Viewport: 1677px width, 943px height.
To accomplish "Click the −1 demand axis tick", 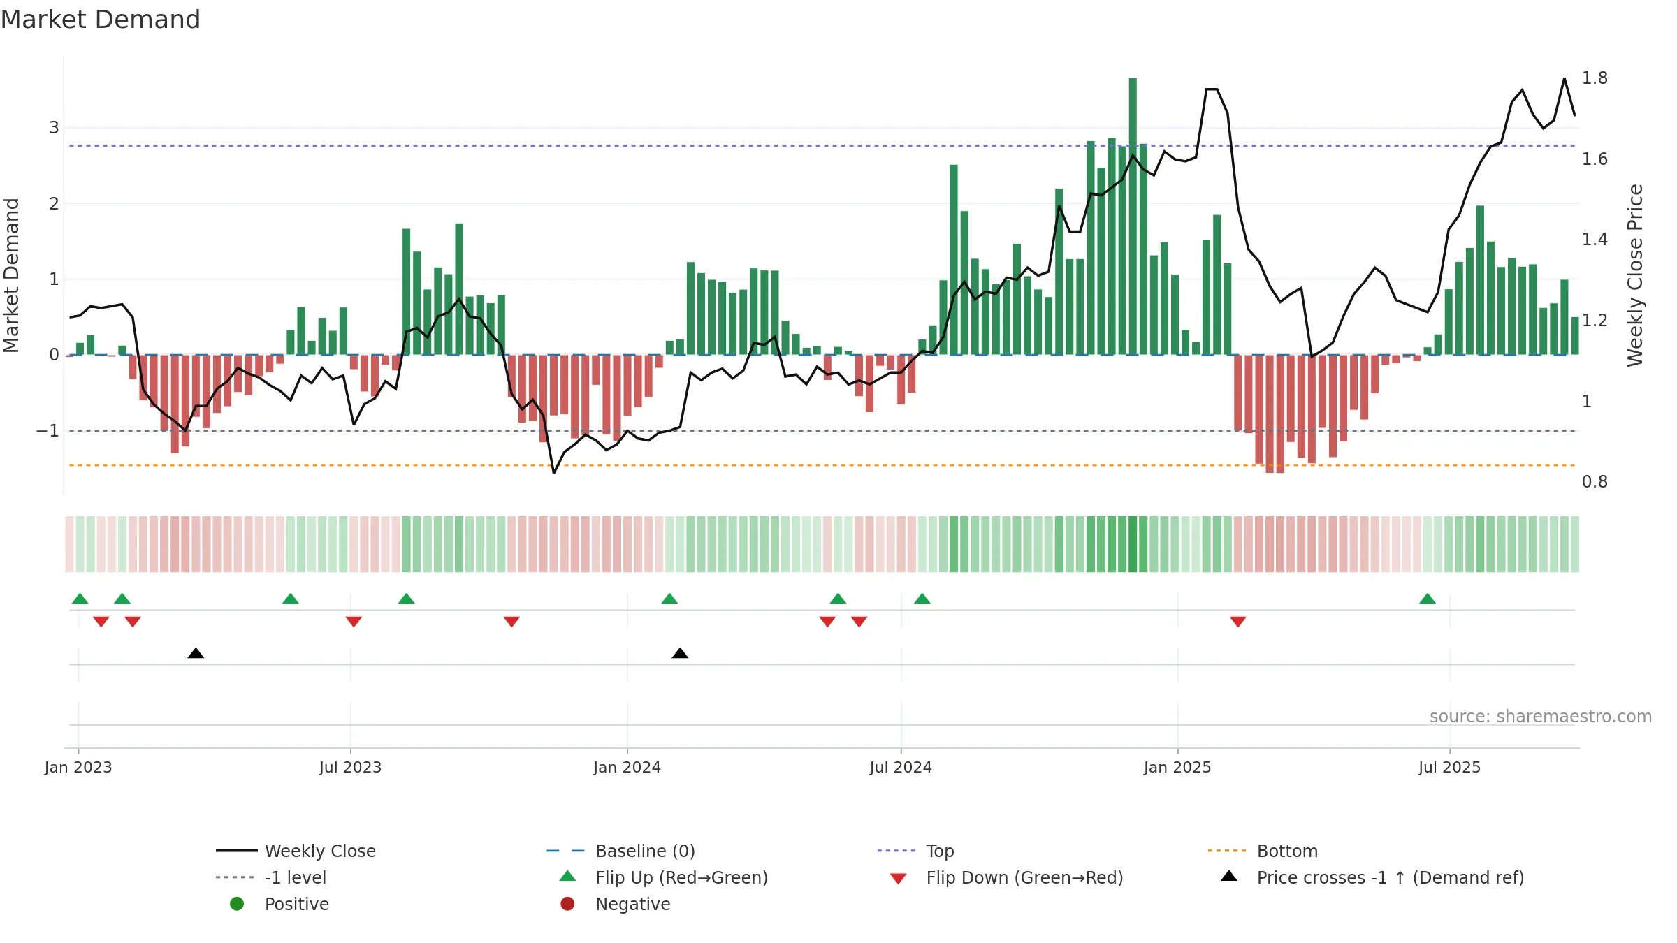I will (x=48, y=431).
